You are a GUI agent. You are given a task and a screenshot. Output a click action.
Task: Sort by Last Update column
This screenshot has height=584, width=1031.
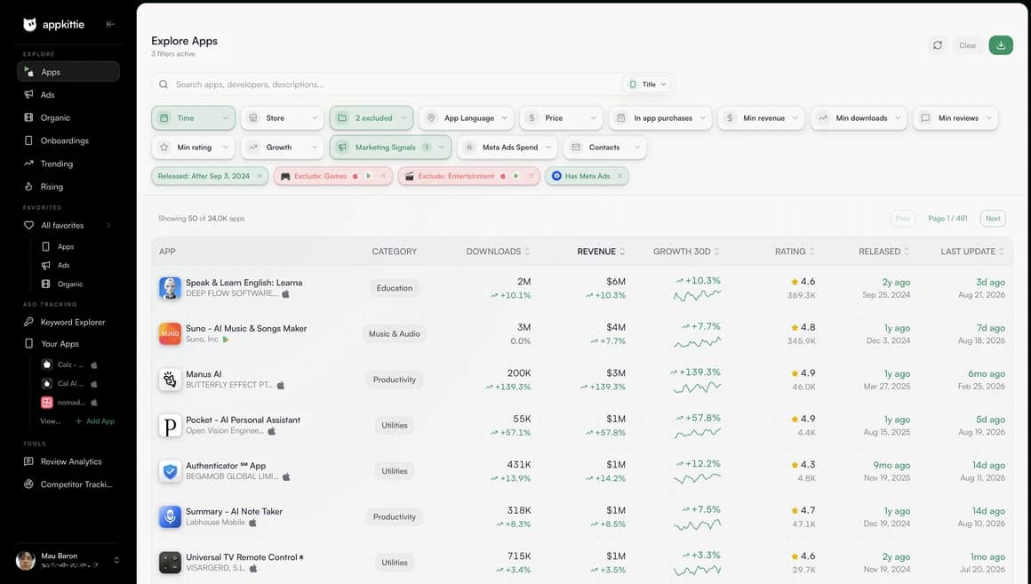click(972, 252)
